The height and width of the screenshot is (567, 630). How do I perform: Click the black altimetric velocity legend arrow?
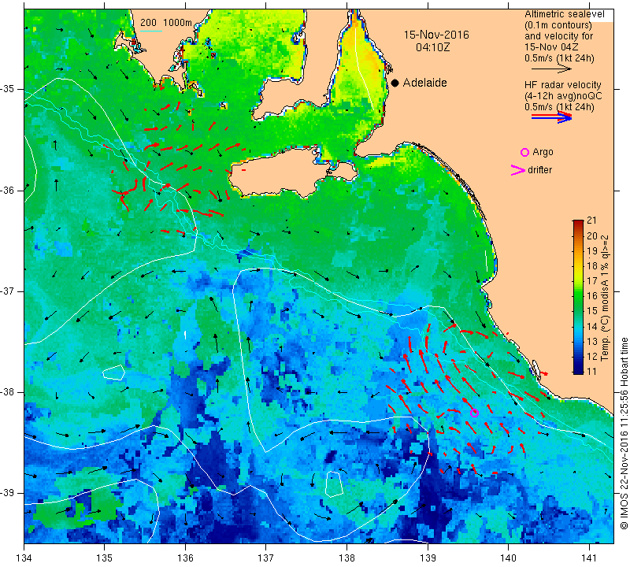pos(551,69)
